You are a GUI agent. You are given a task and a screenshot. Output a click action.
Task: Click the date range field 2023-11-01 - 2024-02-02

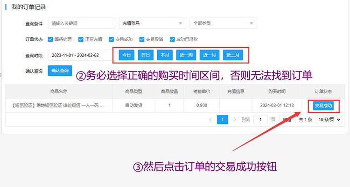point(78,55)
